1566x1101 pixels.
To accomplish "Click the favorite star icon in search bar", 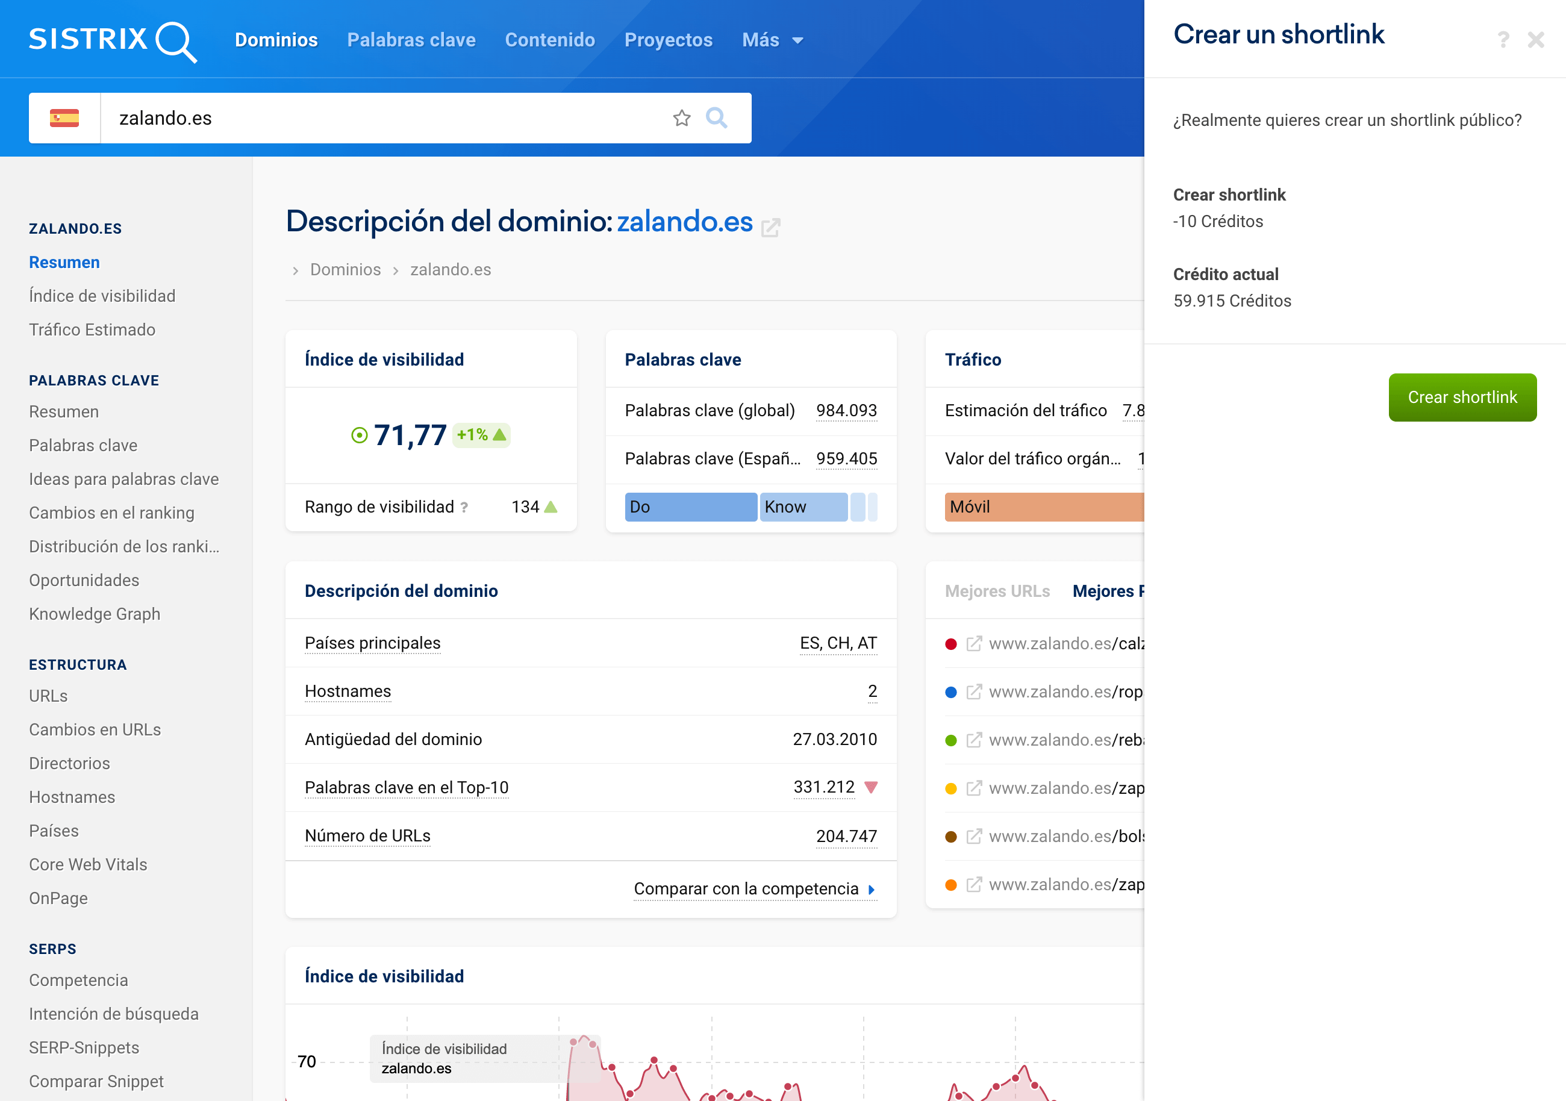I will tap(681, 118).
